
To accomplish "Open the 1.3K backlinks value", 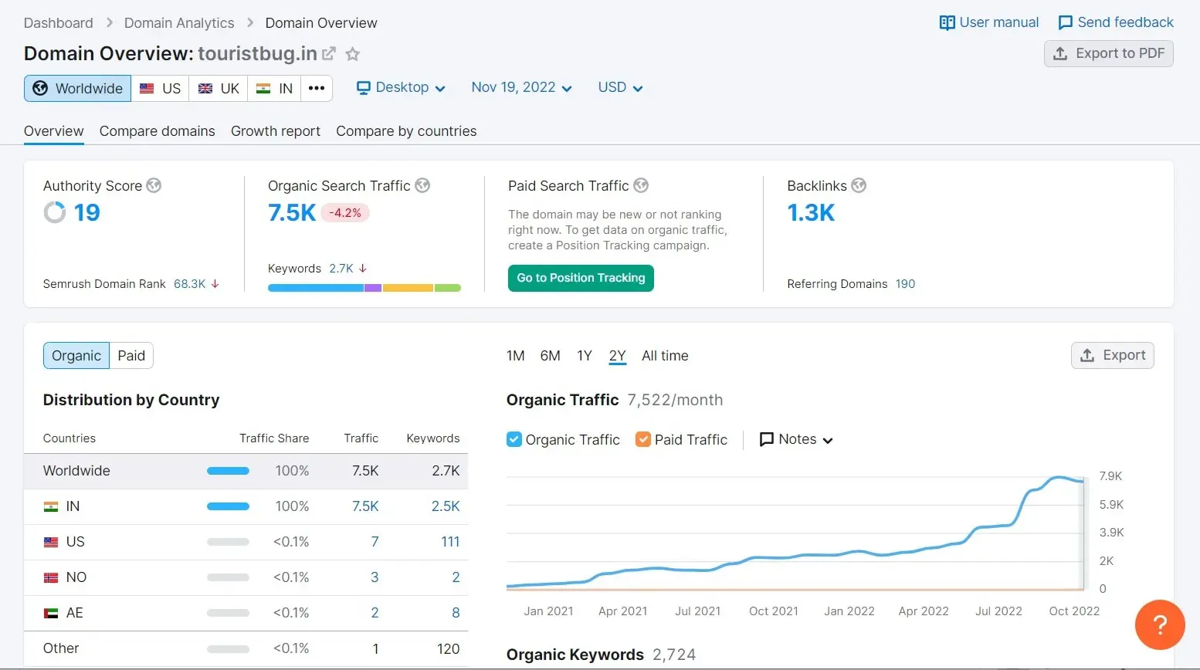I will tap(811, 212).
